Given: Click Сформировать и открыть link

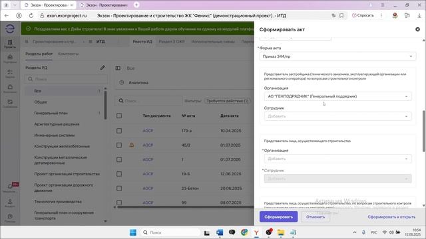Looking at the screenshot, I should tap(391, 217).
